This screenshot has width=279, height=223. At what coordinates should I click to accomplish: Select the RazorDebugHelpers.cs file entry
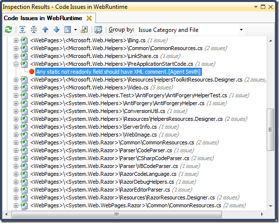click(x=113, y=182)
